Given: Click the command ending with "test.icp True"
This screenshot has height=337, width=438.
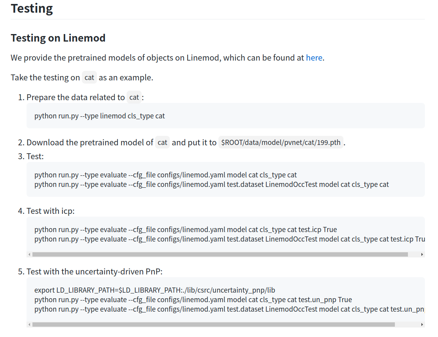Looking at the screenshot, I should [x=186, y=229].
